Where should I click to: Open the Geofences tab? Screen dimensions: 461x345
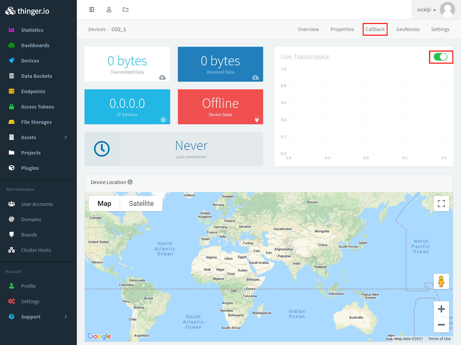tap(408, 29)
